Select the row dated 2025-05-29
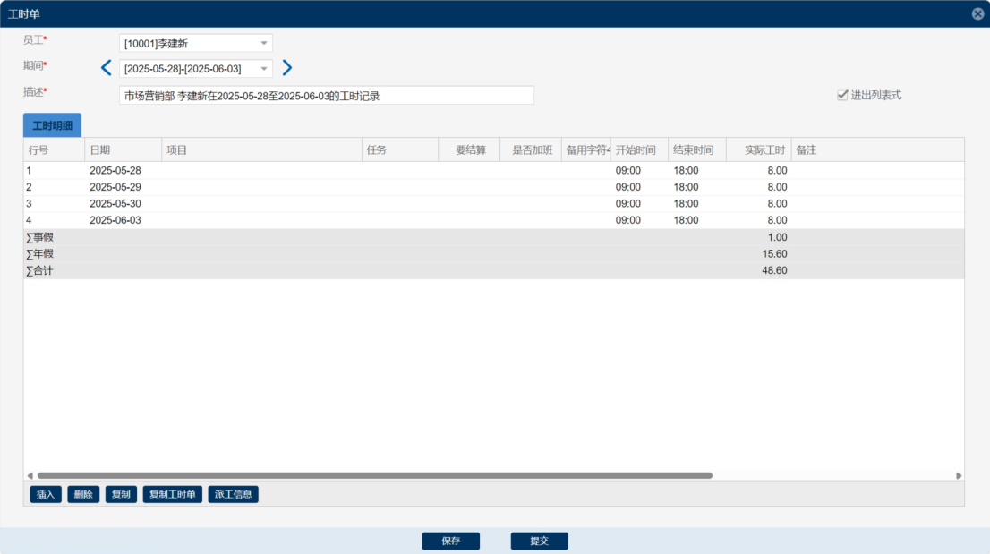The height and width of the screenshot is (554, 990). 115,187
